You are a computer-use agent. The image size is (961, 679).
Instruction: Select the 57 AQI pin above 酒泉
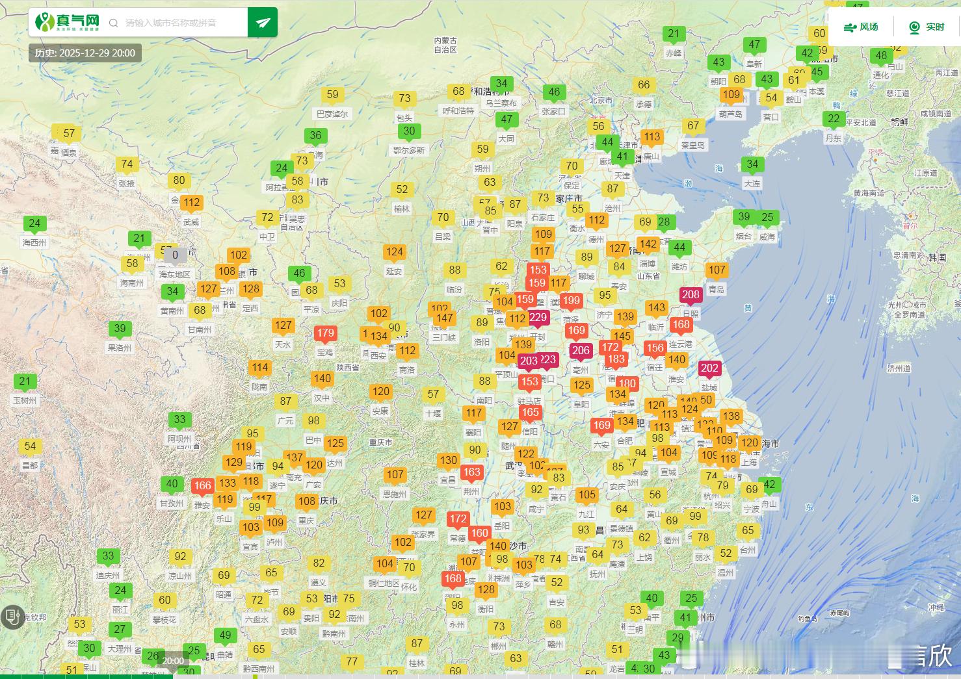point(69,135)
